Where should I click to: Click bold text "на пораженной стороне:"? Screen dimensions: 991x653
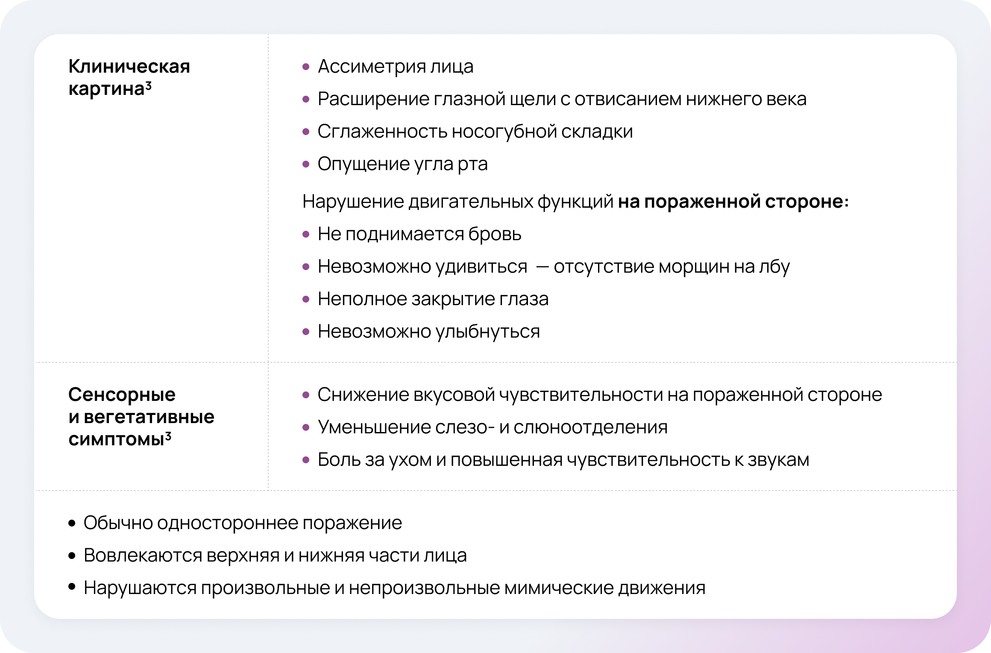coord(733,202)
